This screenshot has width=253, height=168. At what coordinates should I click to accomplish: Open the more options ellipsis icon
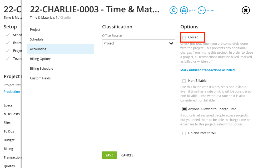coord(201,10)
